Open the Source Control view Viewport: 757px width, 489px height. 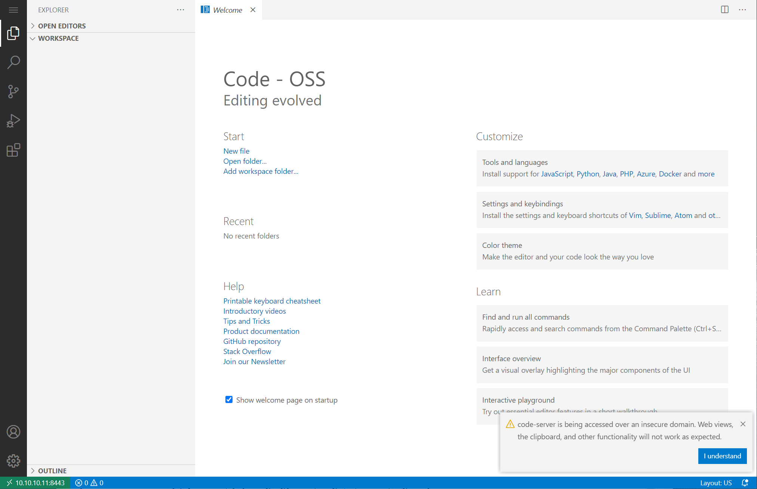pos(13,91)
